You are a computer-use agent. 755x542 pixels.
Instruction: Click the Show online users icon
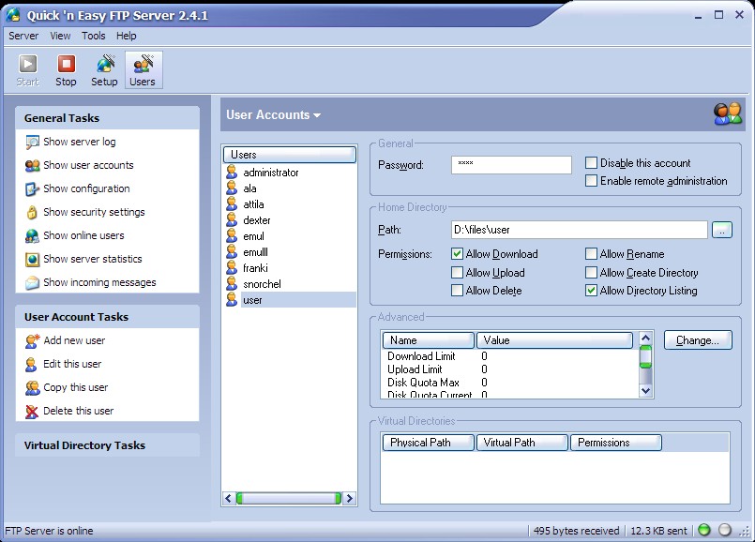pyautogui.click(x=32, y=236)
